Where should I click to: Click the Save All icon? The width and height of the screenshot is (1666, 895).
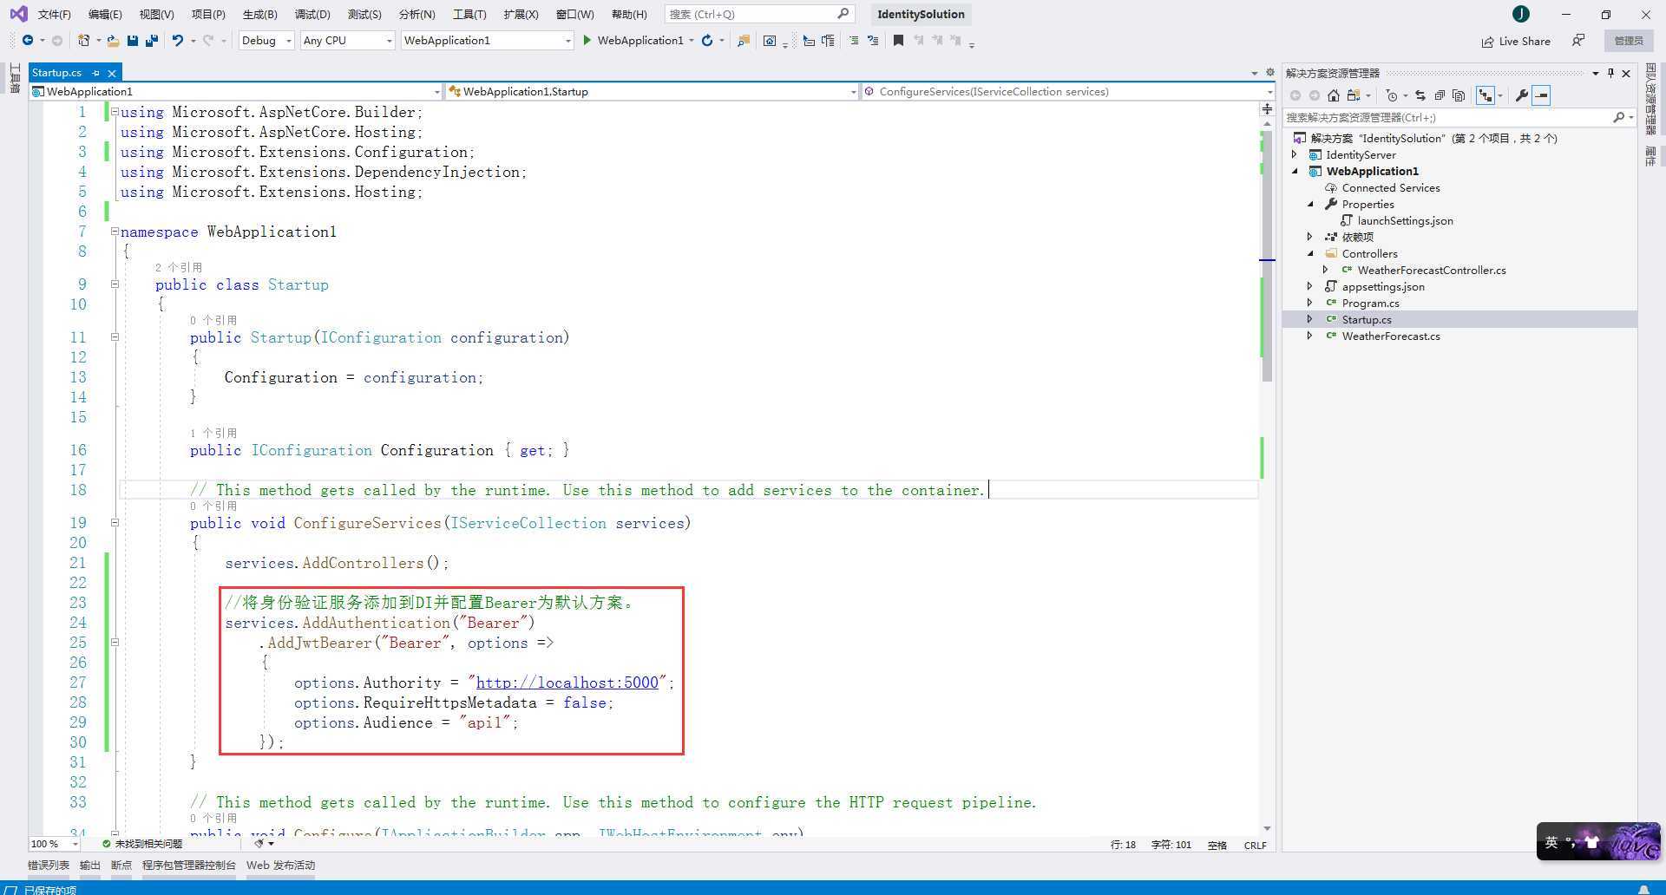pyautogui.click(x=152, y=41)
